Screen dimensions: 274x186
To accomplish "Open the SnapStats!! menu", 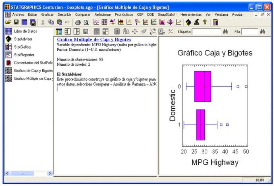I will point(167,14).
